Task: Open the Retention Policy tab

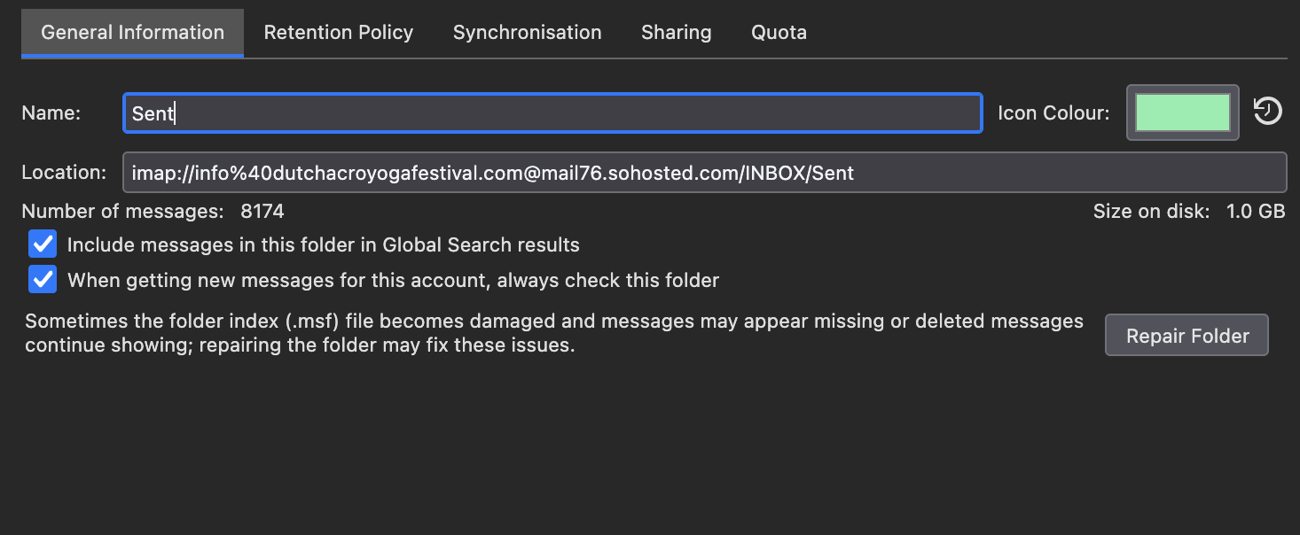Action: (339, 33)
